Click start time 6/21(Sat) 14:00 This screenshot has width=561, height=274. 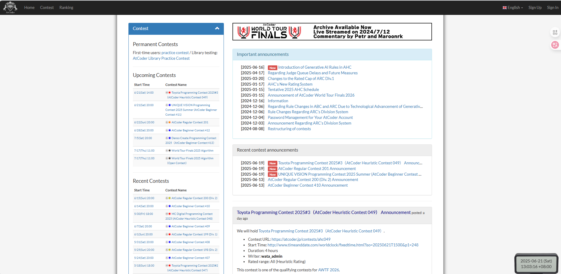pyautogui.click(x=144, y=93)
